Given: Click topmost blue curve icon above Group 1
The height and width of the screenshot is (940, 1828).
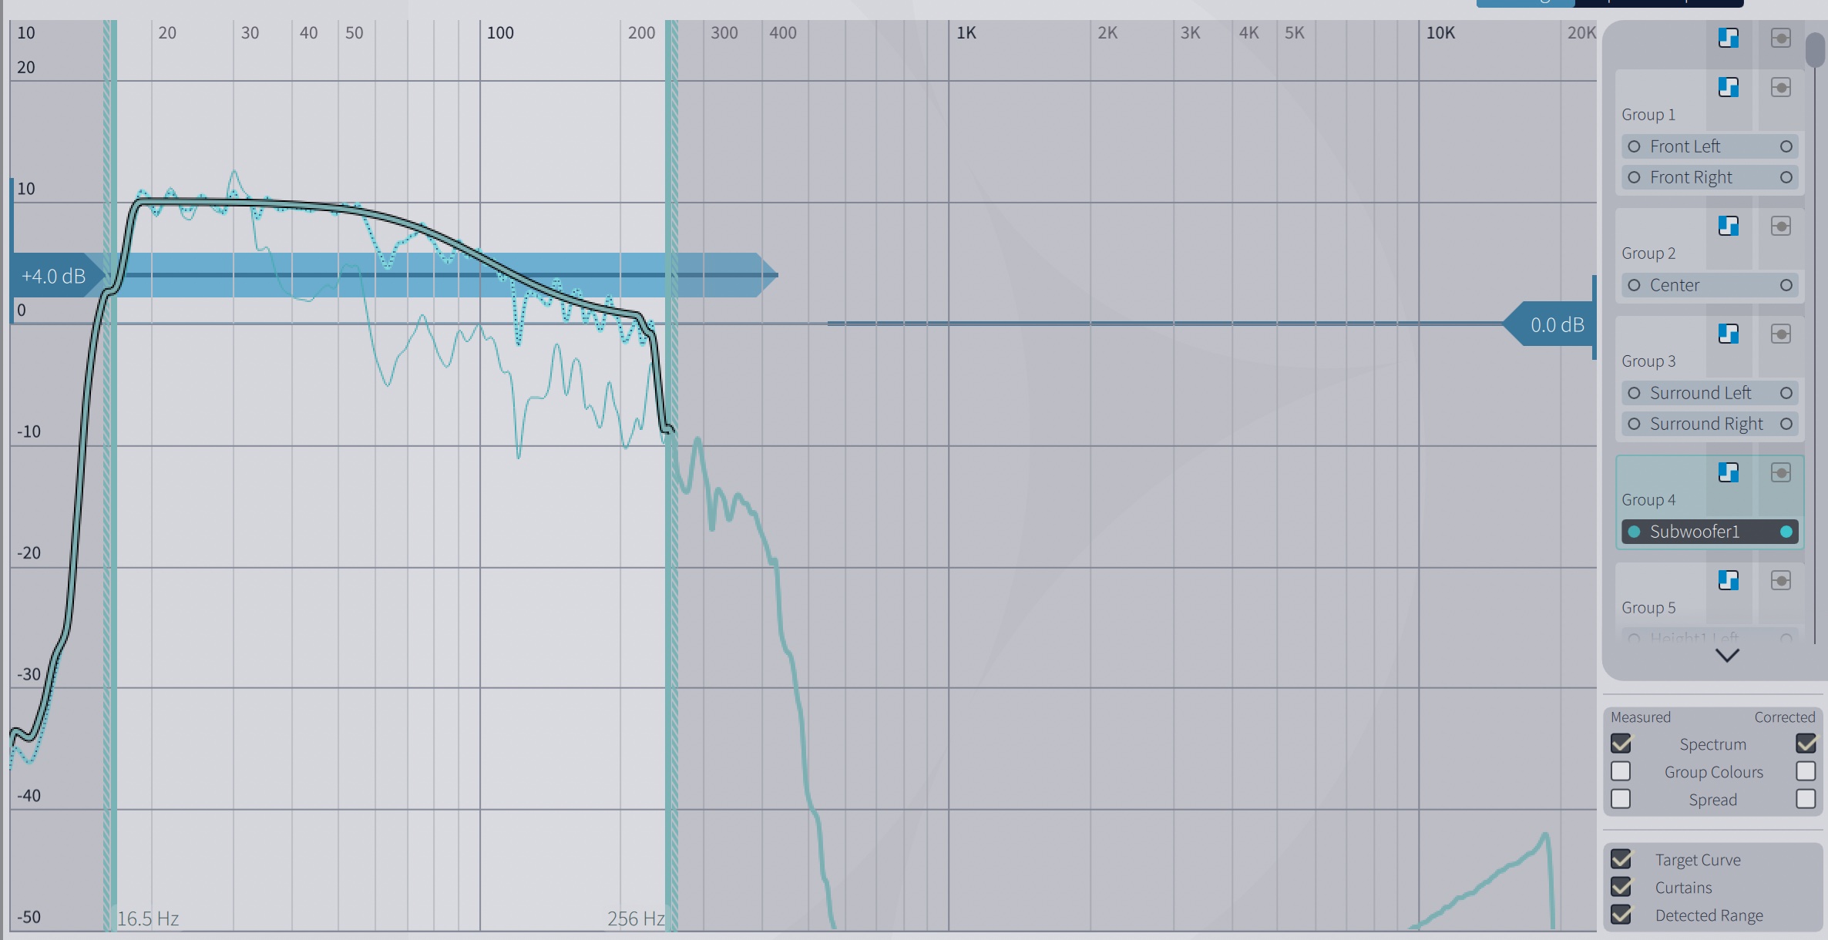Looking at the screenshot, I should [x=1728, y=38].
